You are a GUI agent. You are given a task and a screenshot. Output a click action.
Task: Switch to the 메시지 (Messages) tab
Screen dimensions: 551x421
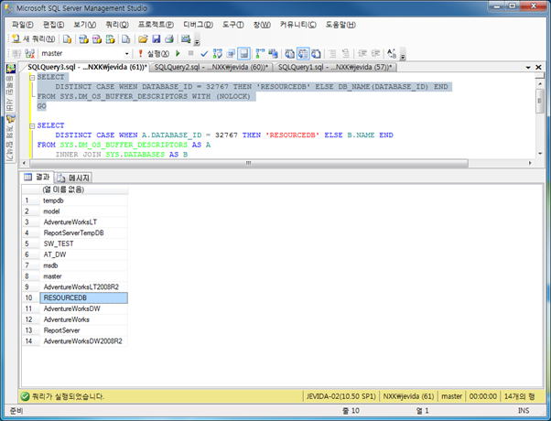[x=74, y=178]
